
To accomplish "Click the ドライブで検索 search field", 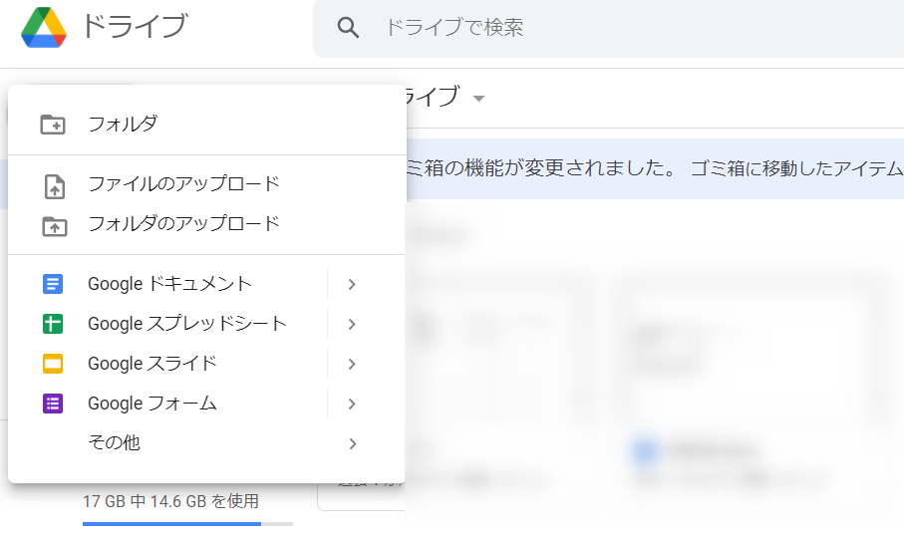I will point(598,28).
